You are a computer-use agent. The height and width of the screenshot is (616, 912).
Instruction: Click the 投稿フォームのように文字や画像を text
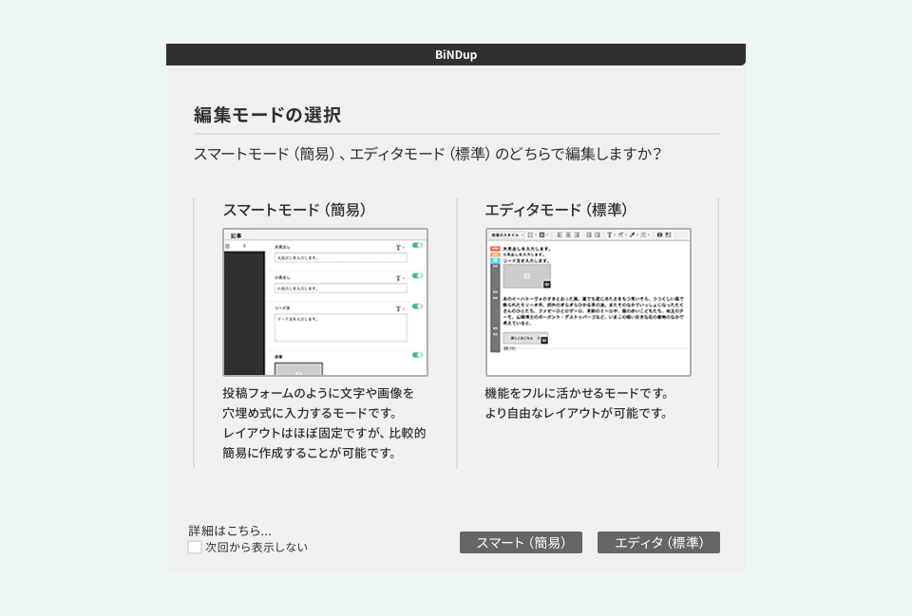point(319,394)
